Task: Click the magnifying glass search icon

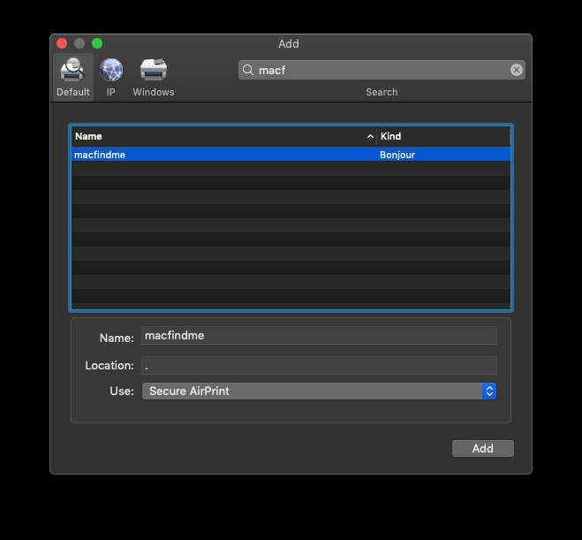Action: pos(248,70)
